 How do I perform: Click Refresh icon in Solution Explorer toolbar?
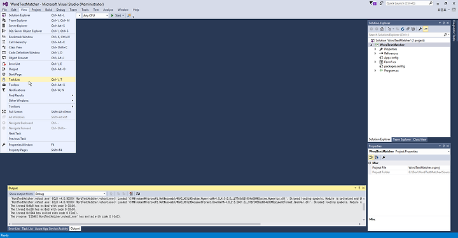click(403, 29)
